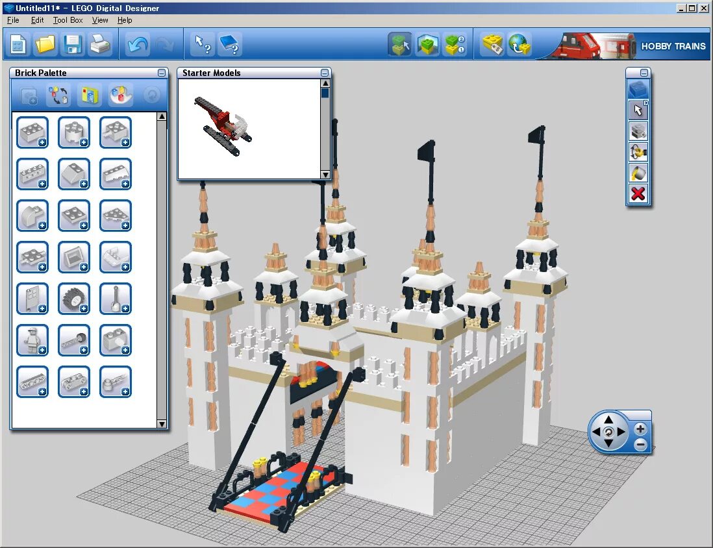Image resolution: width=713 pixels, height=548 pixels.
Task: Activate the What's This help cursor
Action: (203, 45)
